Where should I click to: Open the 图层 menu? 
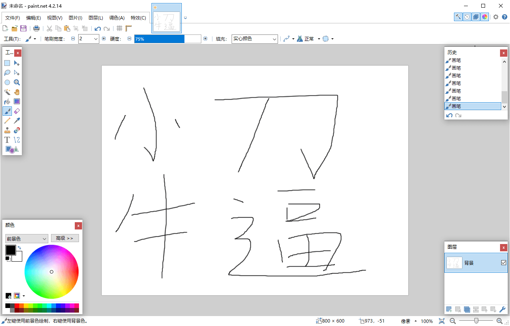[x=95, y=18]
